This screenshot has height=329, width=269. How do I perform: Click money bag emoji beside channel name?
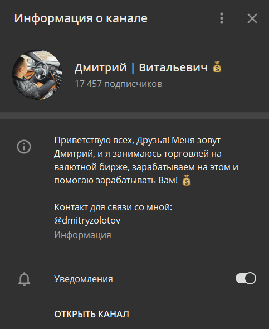pos(217,67)
